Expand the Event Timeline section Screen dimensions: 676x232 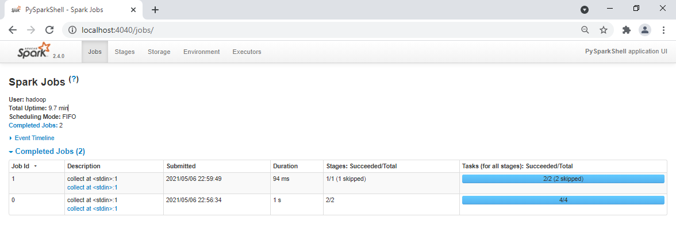[34, 138]
